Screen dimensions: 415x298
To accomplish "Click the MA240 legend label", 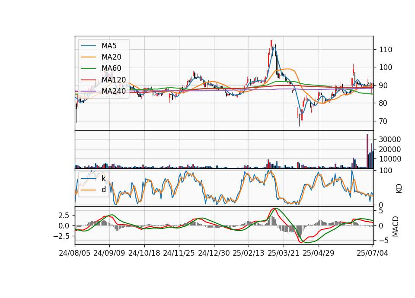I will pyautogui.click(x=114, y=91).
